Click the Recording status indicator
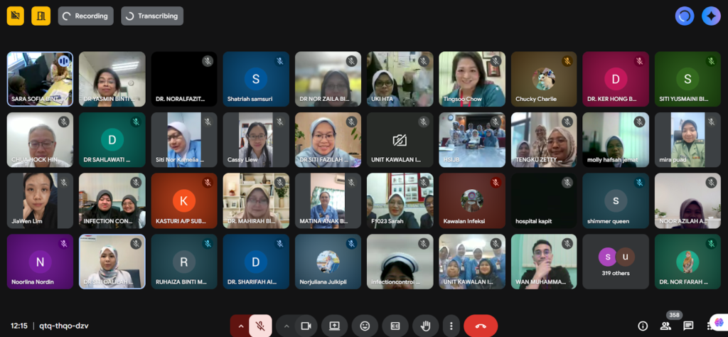The width and height of the screenshot is (728, 337). pyautogui.click(x=85, y=16)
